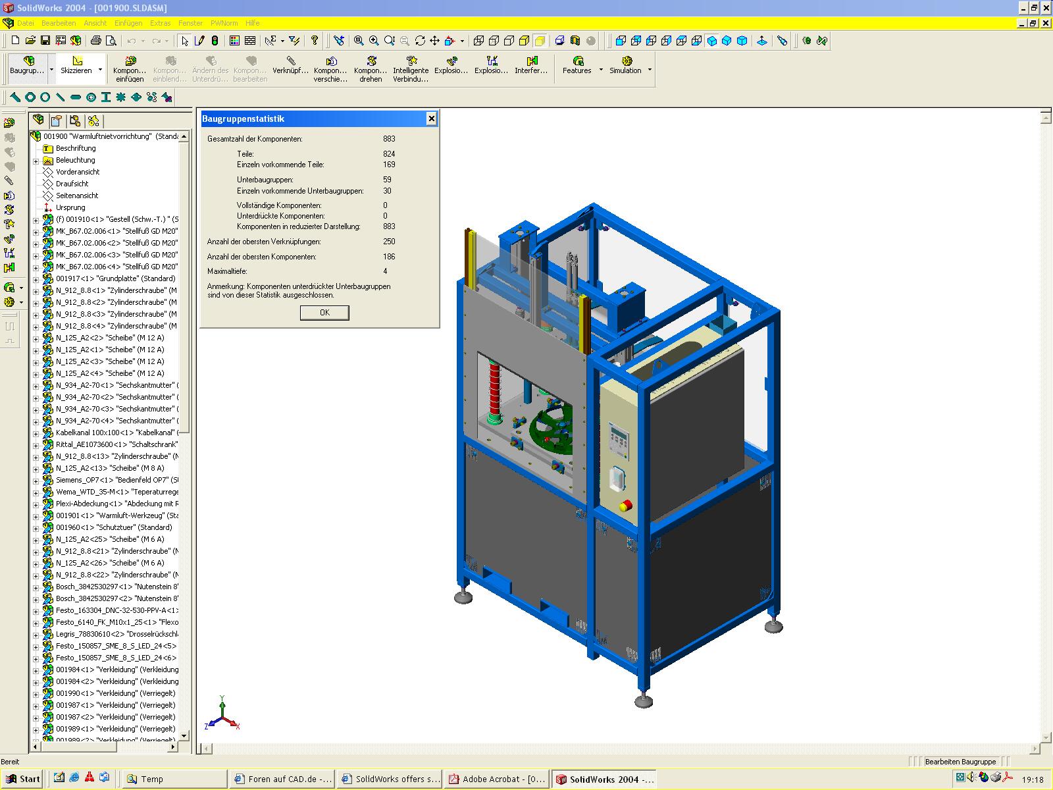1053x790 pixels.
Task: Click the Save icon in the toolbar
Action: [x=45, y=41]
